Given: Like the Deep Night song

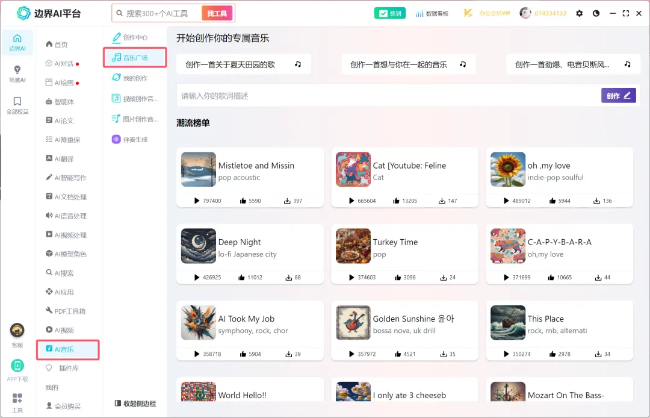Looking at the screenshot, I should [x=242, y=278].
